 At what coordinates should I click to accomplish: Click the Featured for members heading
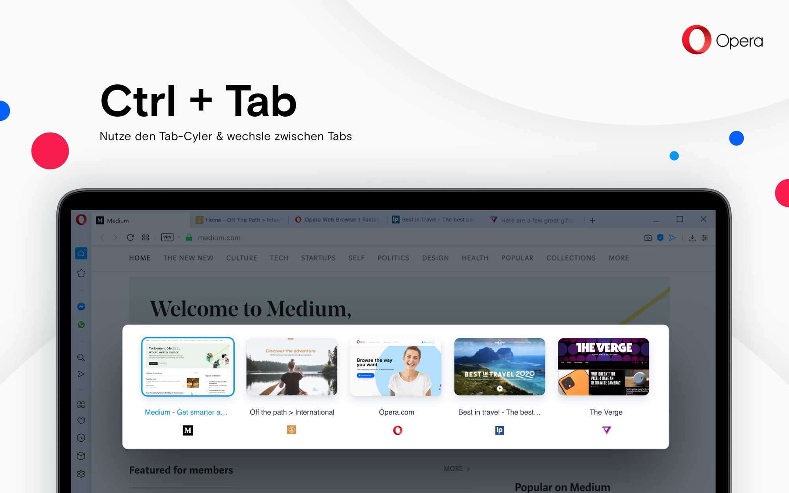pyautogui.click(x=181, y=470)
